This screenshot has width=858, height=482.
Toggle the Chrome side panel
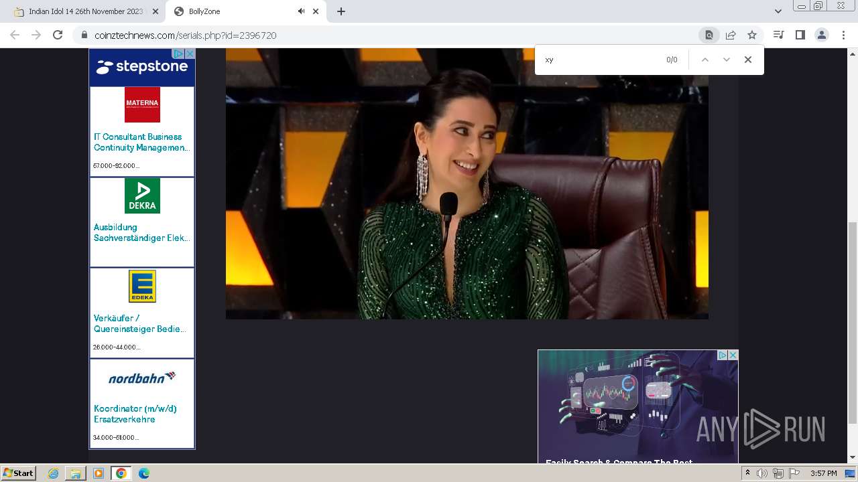(800, 35)
